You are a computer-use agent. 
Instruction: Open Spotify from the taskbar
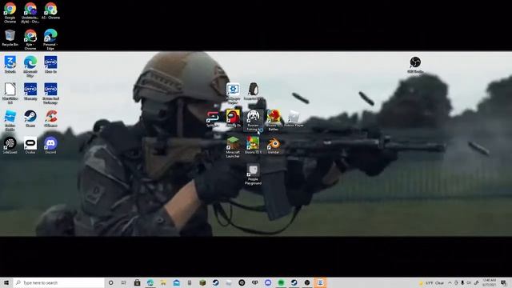[x=281, y=282]
